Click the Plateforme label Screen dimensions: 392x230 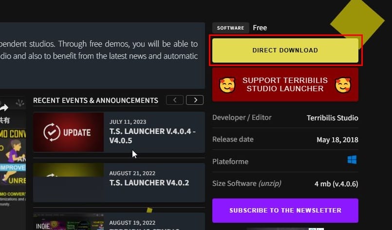[230, 162]
